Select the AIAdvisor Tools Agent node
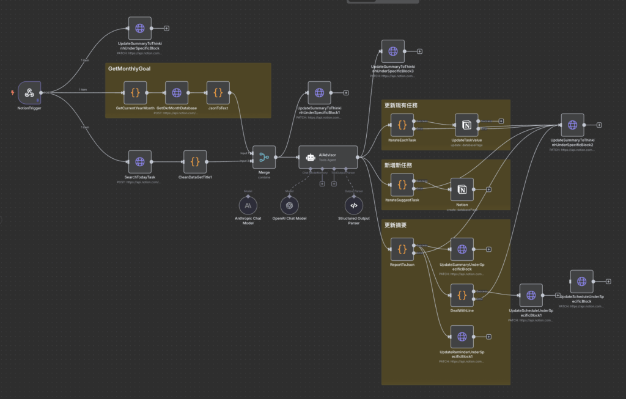The image size is (626, 399). point(328,157)
